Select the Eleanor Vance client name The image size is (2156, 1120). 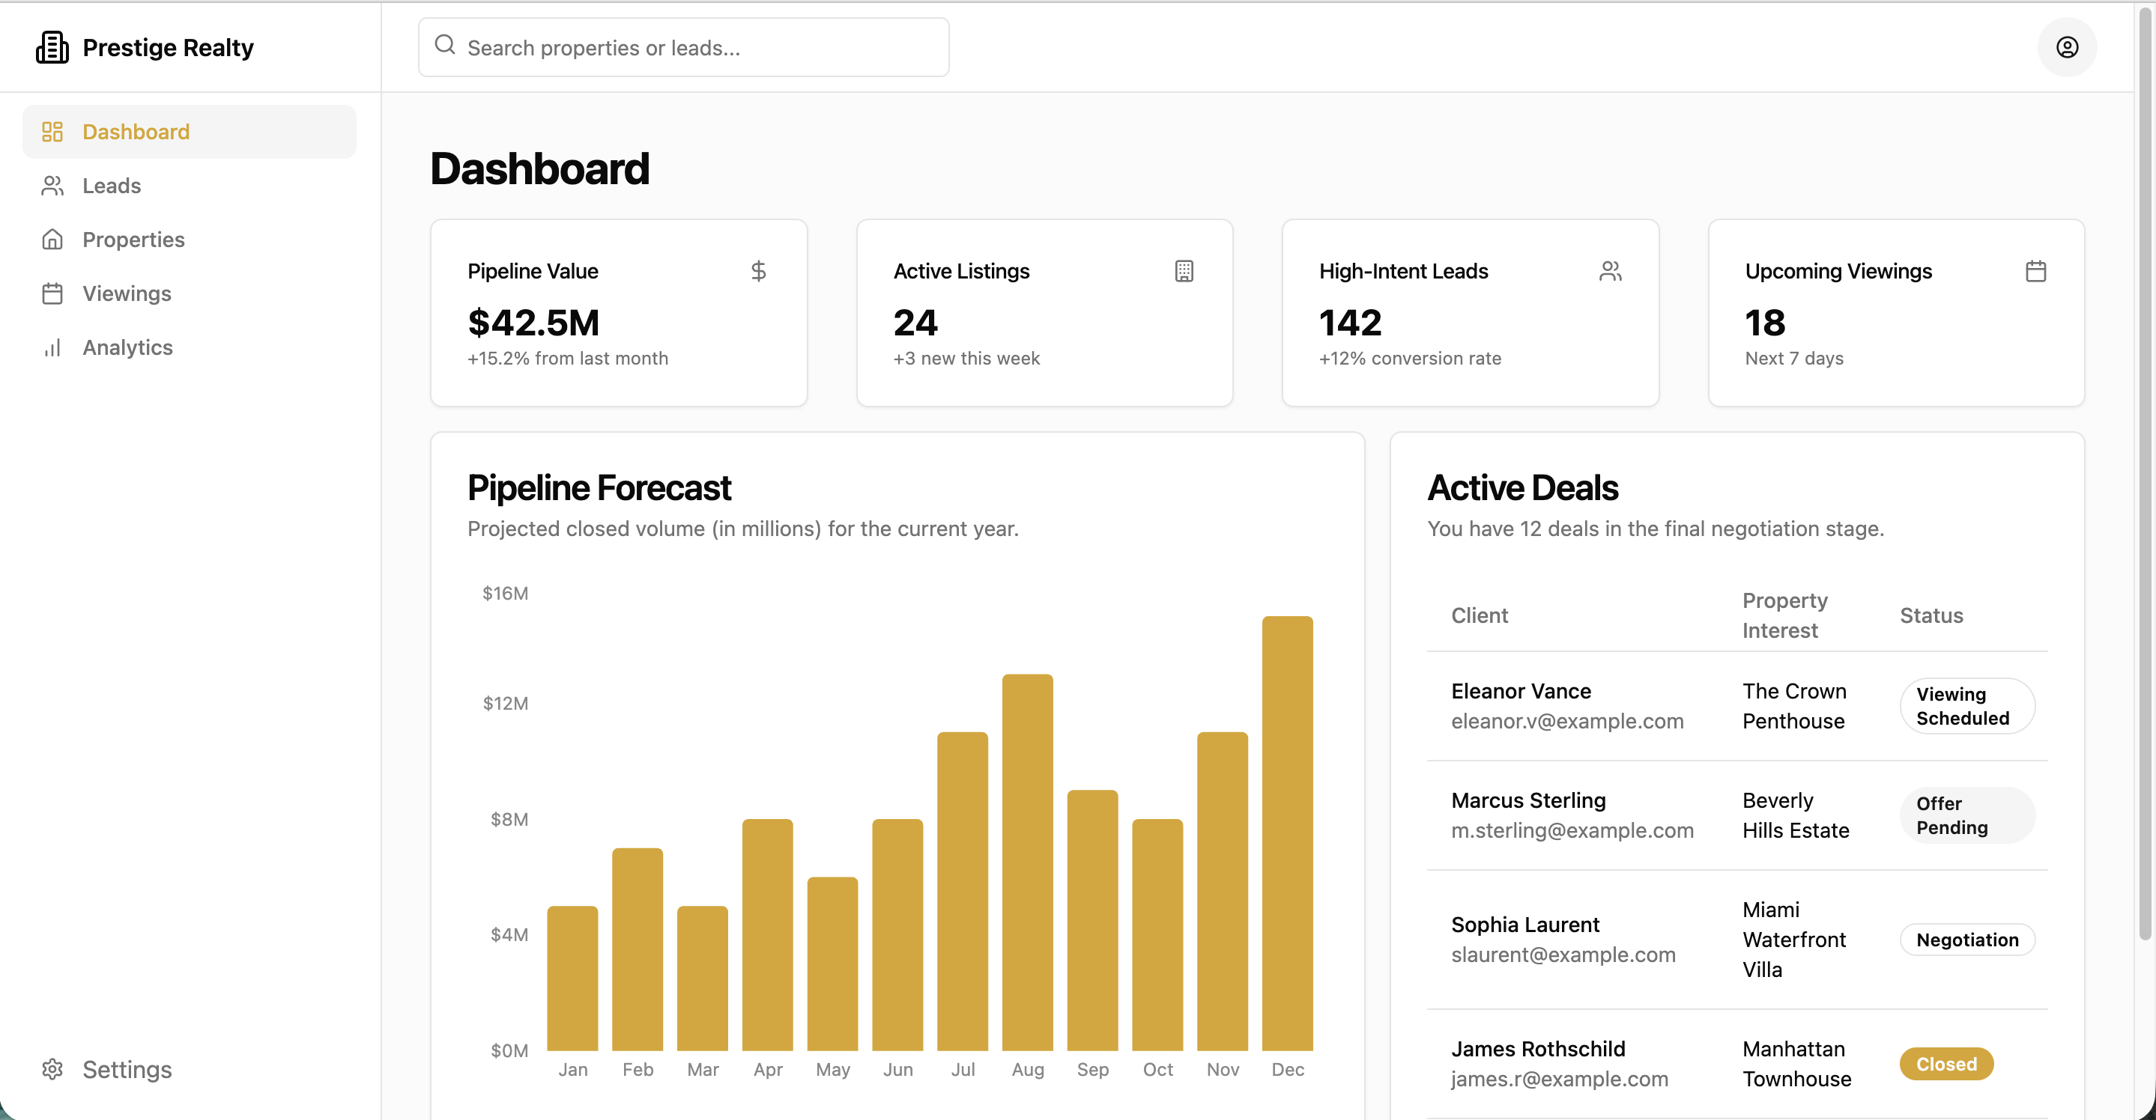tap(1521, 691)
